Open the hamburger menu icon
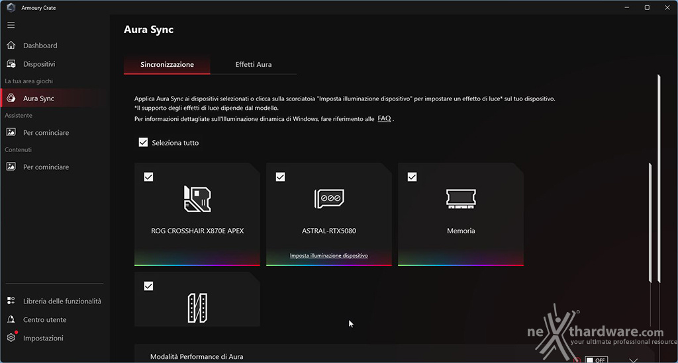Image resolution: width=678 pixels, height=363 pixels. [11, 25]
